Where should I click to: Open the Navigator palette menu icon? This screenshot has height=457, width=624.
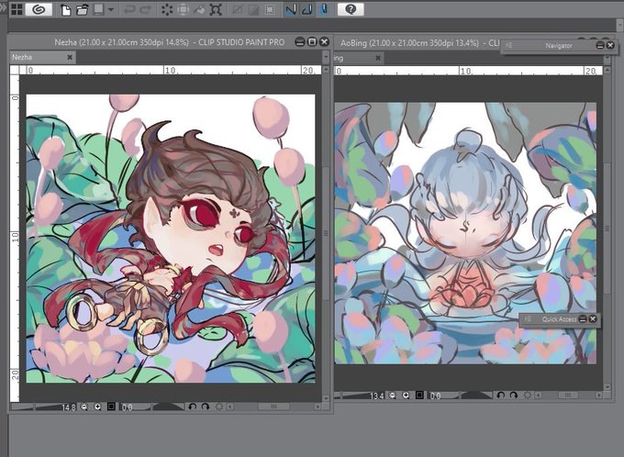tap(509, 45)
